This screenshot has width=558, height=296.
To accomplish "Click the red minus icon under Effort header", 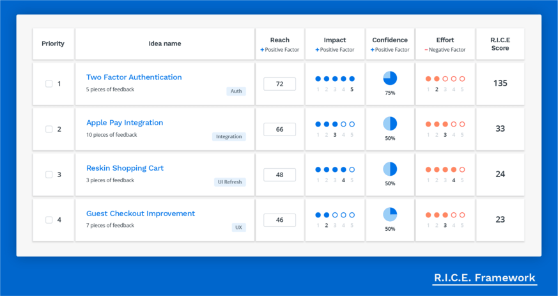I will tap(426, 50).
